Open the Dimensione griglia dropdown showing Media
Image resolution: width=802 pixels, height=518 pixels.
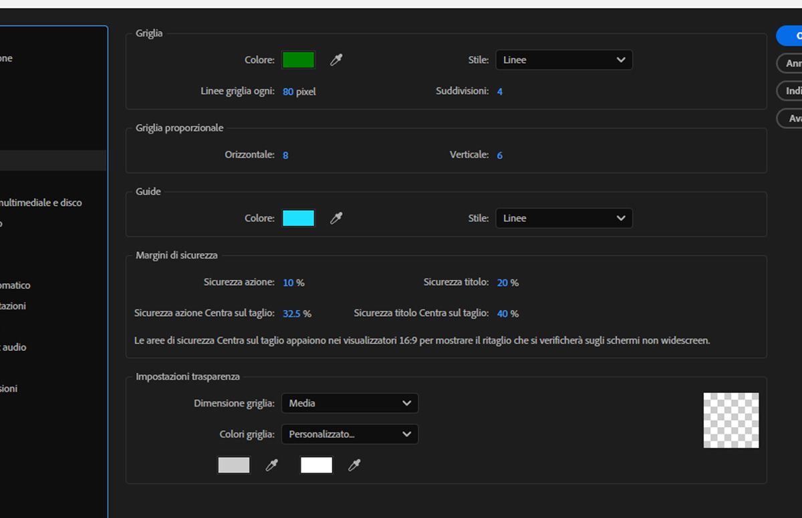[350, 404]
